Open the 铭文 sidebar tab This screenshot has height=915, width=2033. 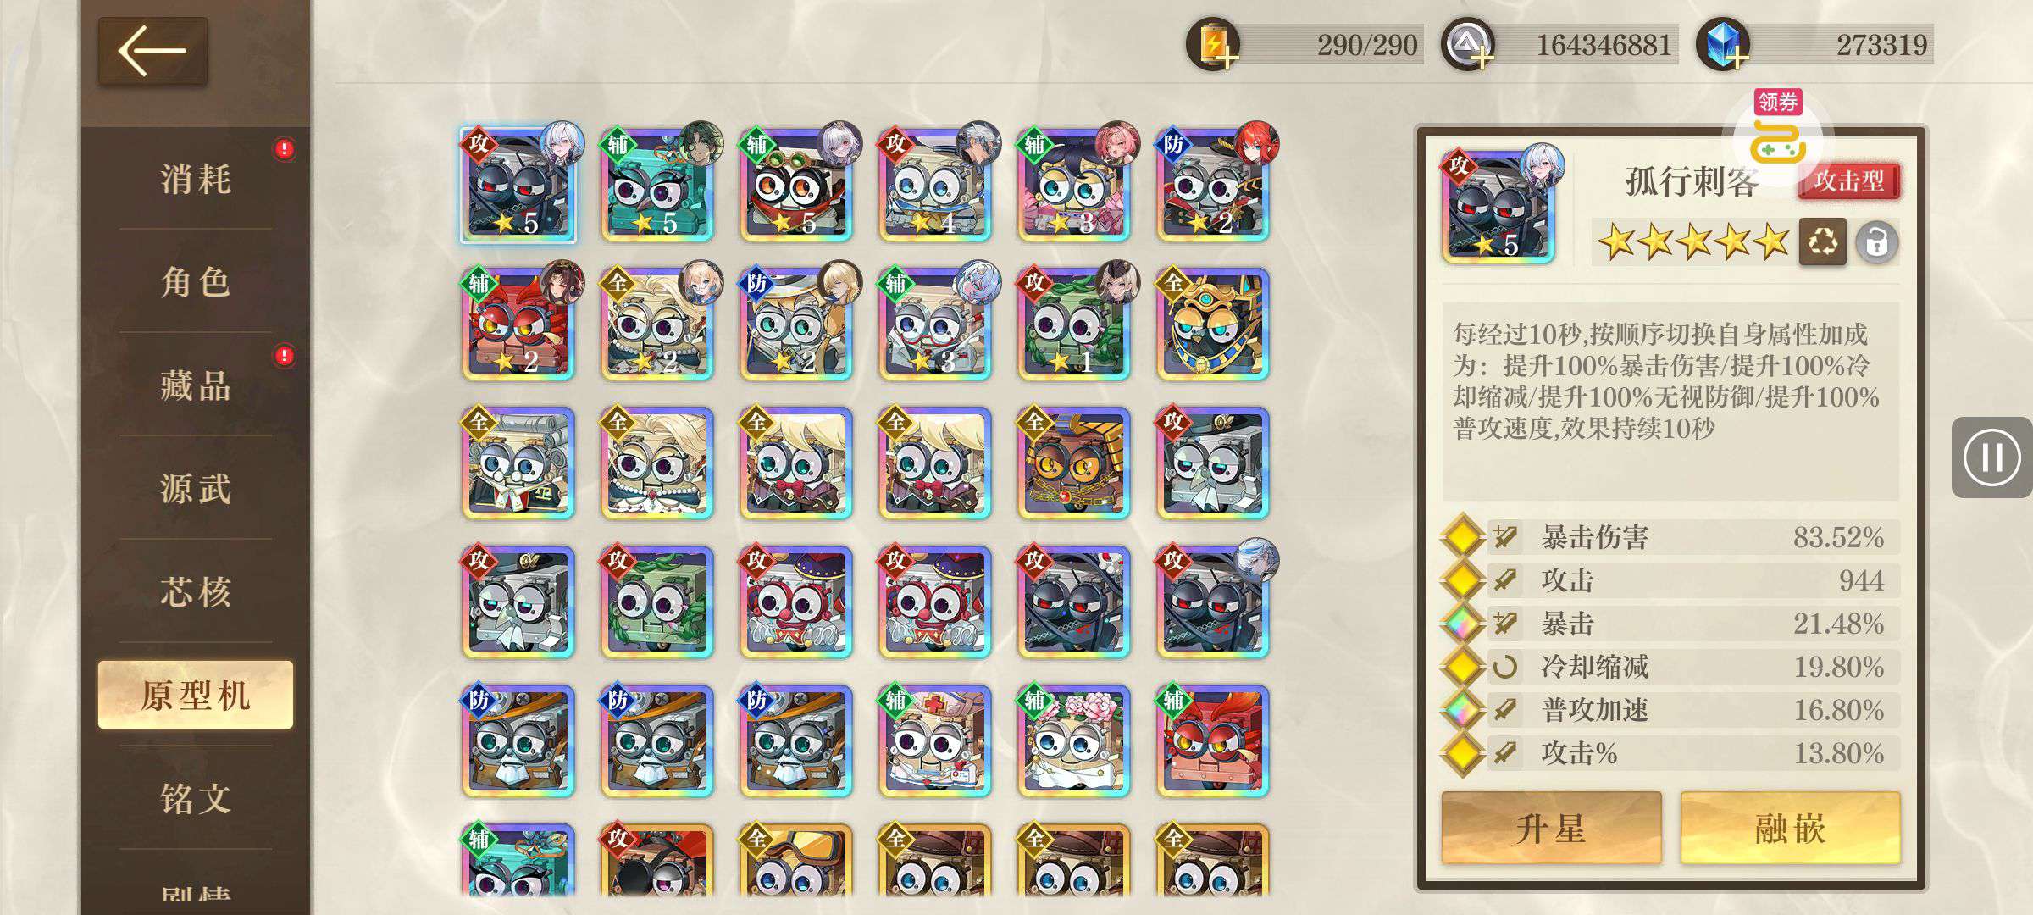pyautogui.click(x=196, y=798)
